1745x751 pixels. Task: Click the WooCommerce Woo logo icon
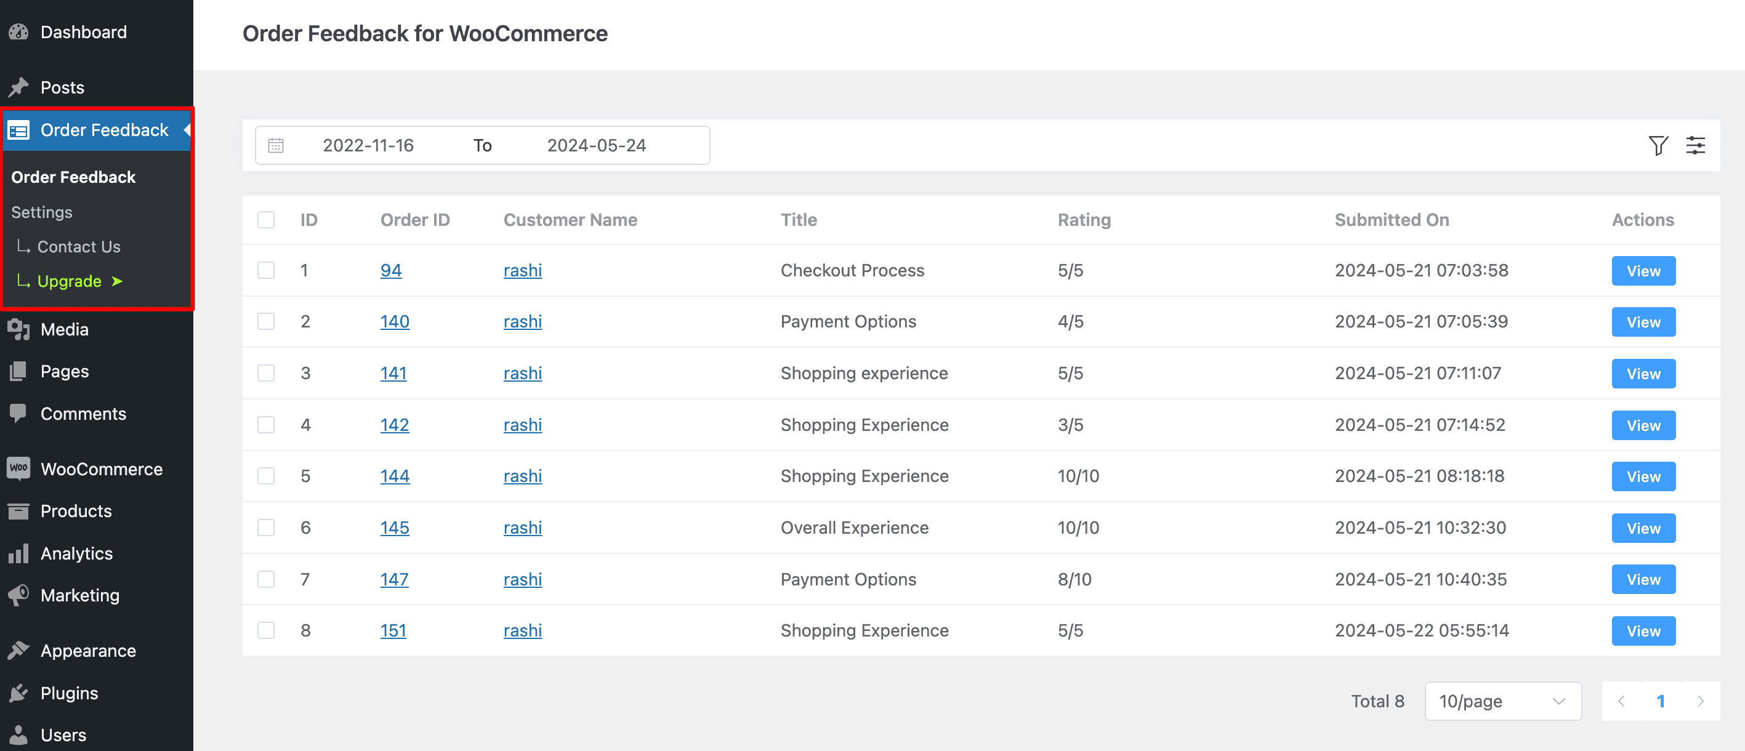18,468
